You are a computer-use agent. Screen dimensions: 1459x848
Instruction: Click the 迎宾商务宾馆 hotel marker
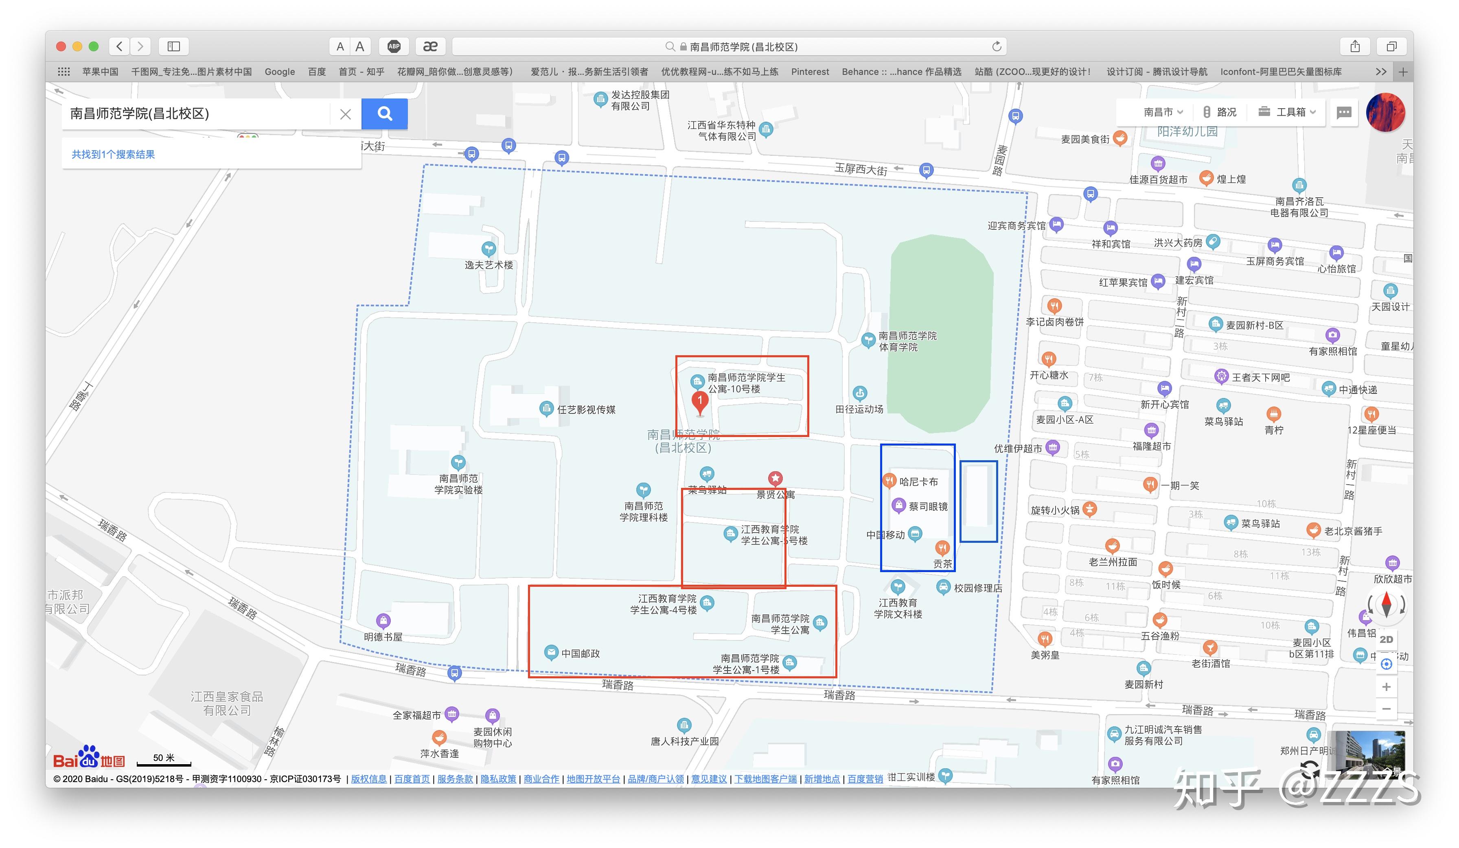(x=1057, y=225)
